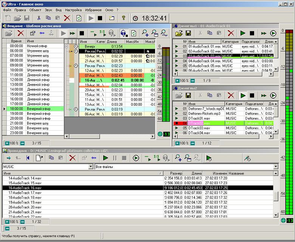Click the green level knob beside large meter -13
This screenshot has width=295, height=242.
click(283, 220)
